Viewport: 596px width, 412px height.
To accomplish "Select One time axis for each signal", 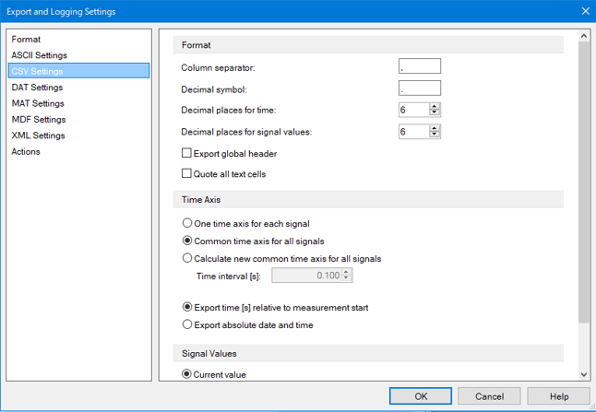I will coord(187,223).
